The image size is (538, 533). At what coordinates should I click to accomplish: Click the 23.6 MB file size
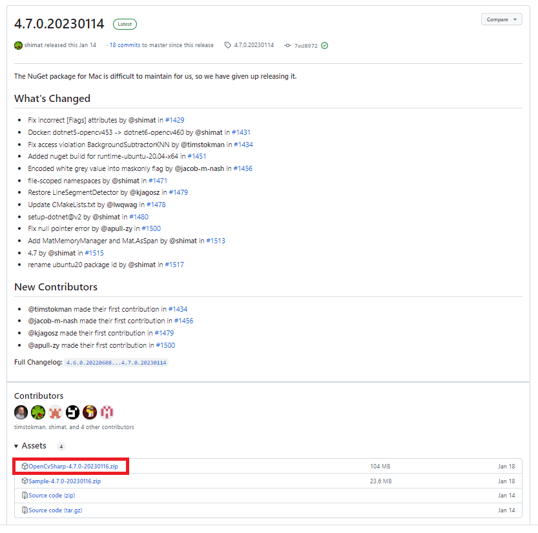point(381,481)
